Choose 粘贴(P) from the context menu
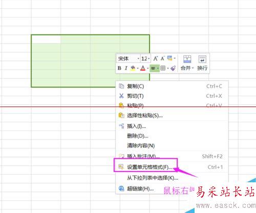The width and height of the screenshot is (256, 213). tap(172, 105)
